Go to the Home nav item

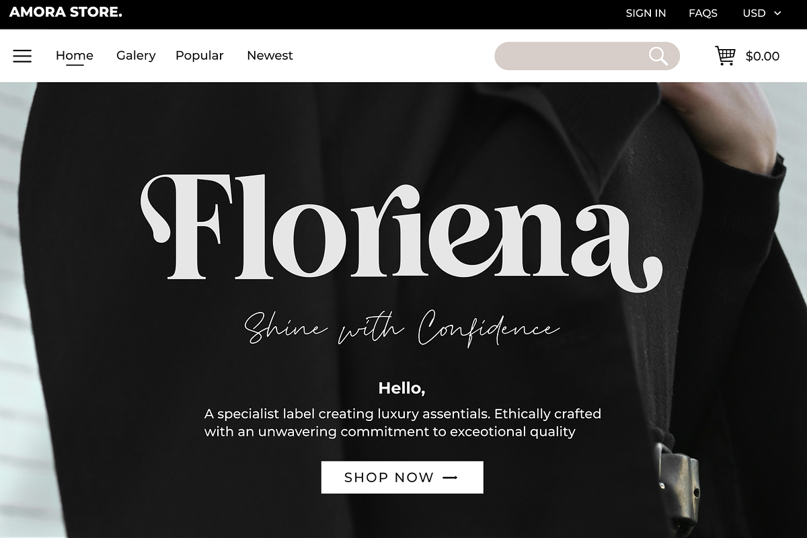pyautogui.click(x=75, y=56)
